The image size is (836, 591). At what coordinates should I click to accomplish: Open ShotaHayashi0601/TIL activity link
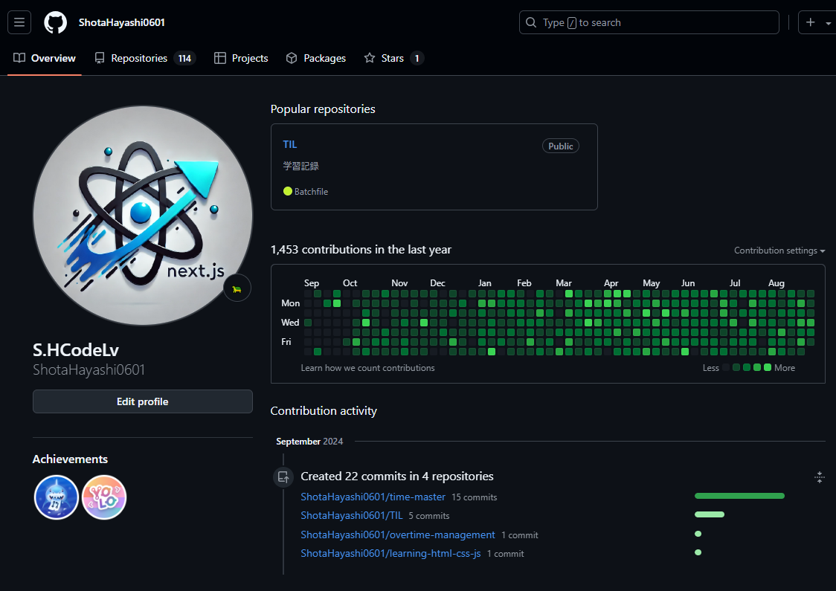click(x=351, y=515)
